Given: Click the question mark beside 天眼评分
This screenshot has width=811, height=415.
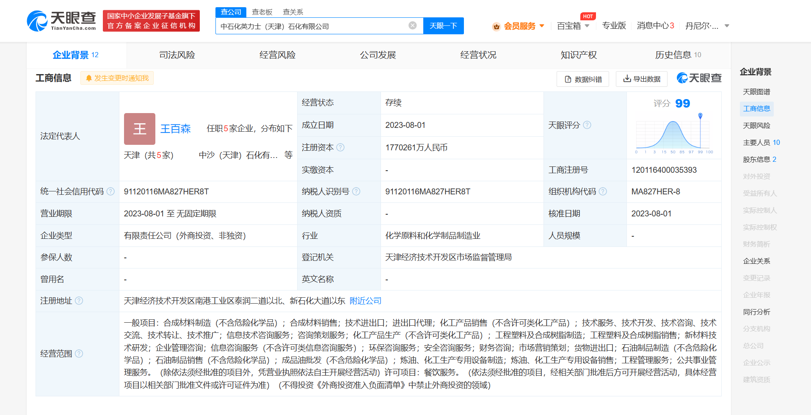Looking at the screenshot, I should pos(587,125).
